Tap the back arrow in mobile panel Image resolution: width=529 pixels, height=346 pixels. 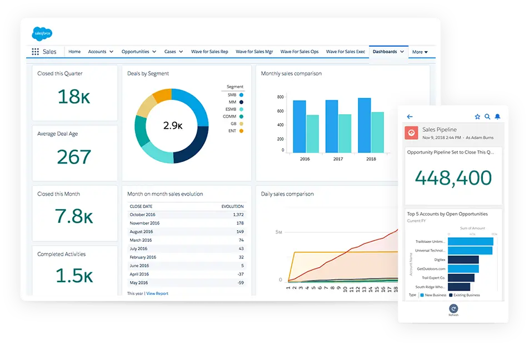tap(410, 117)
